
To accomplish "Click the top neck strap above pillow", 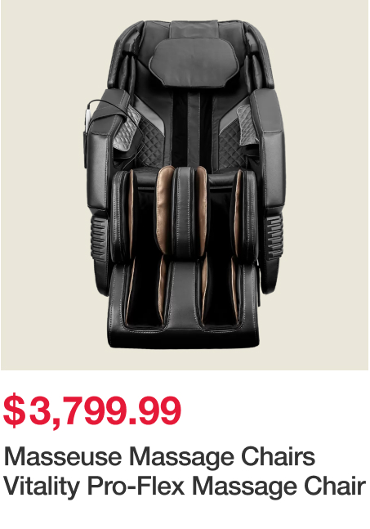I will (x=194, y=29).
